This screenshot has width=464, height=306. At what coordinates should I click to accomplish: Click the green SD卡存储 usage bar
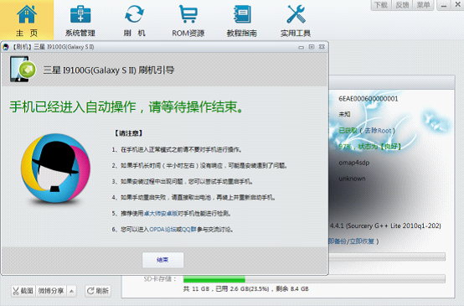[x=214, y=279]
